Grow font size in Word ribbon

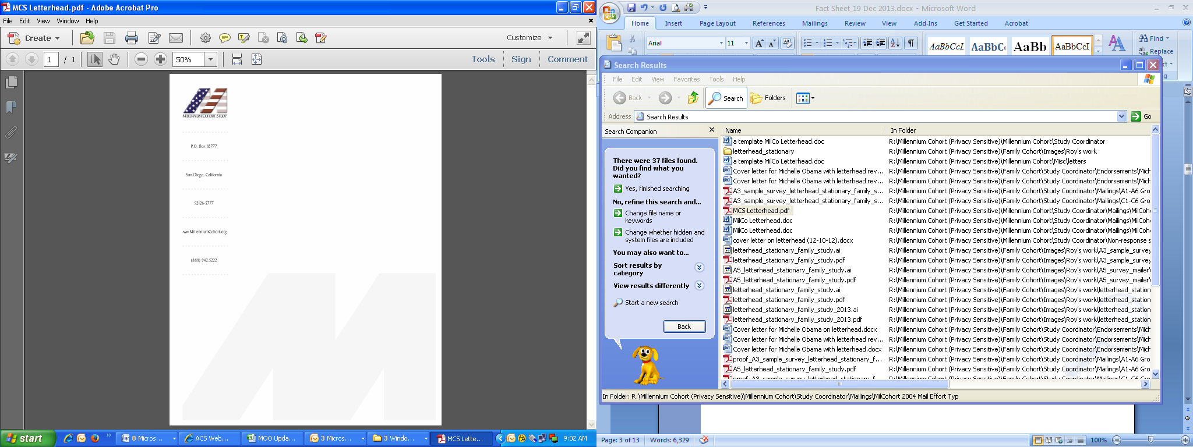(x=759, y=43)
